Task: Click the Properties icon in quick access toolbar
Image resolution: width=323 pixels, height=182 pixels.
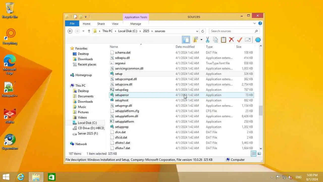Action: pos(75,17)
